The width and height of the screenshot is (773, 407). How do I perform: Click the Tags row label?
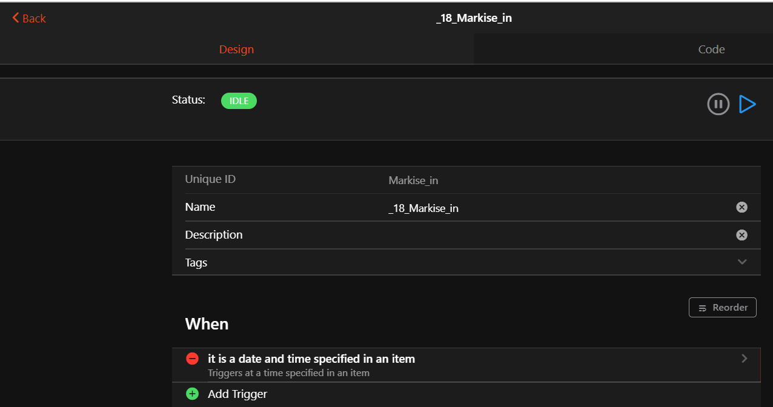click(196, 263)
